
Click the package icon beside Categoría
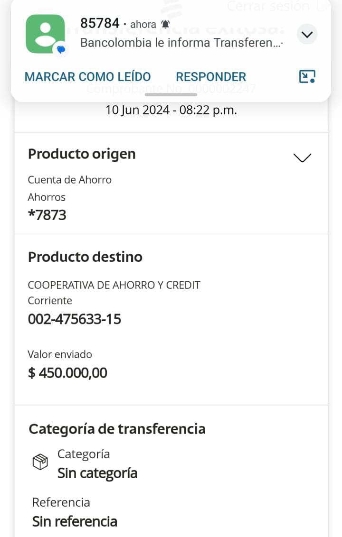[40, 462]
